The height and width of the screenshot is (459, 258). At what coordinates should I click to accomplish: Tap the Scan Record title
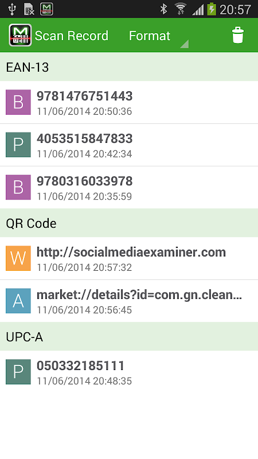pos(71,36)
